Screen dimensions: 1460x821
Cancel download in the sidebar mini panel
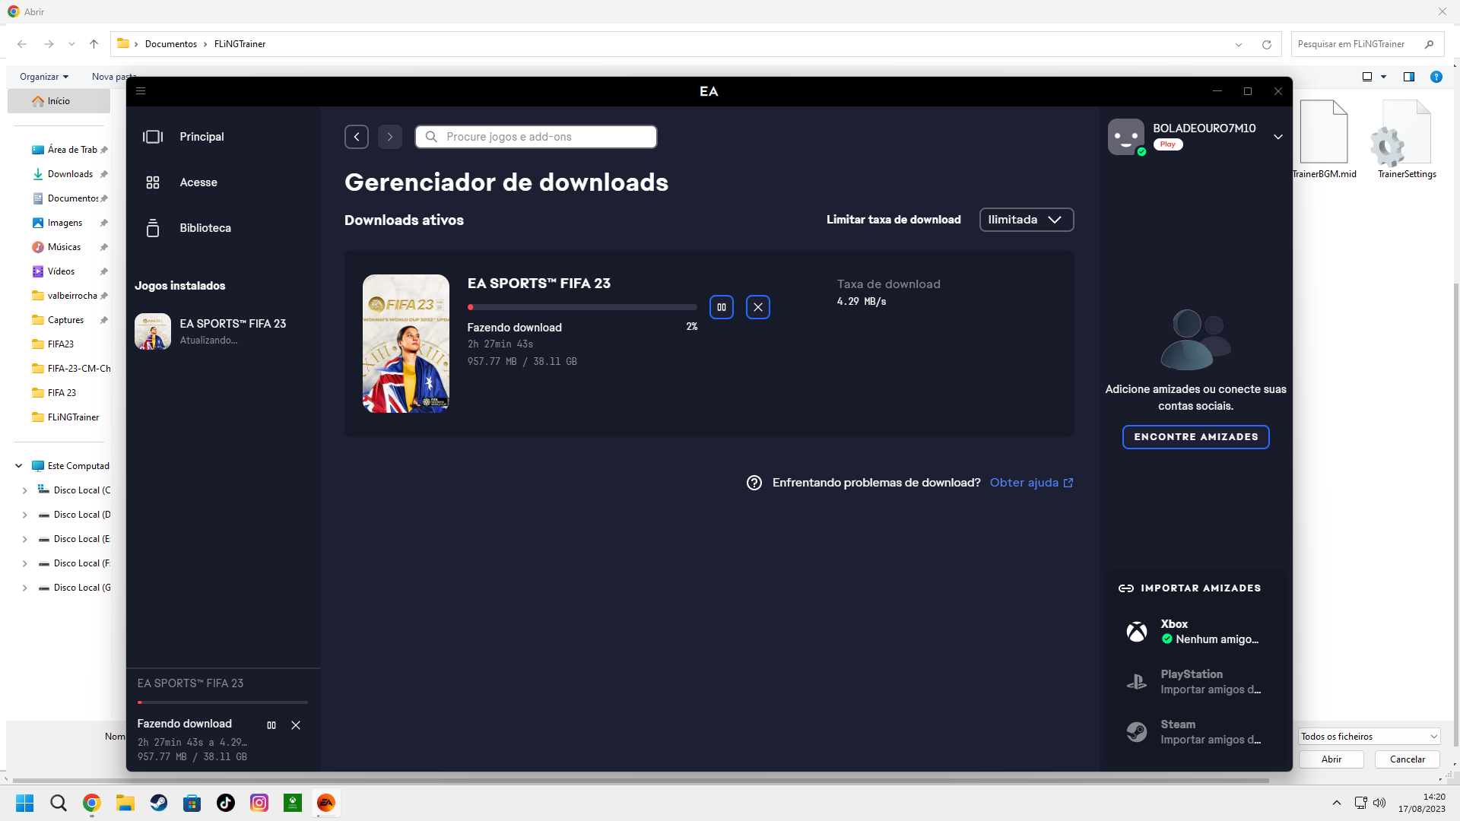coord(296,725)
